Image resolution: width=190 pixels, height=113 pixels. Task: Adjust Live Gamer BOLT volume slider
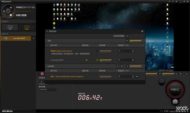pyautogui.click(x=105, y=60)
